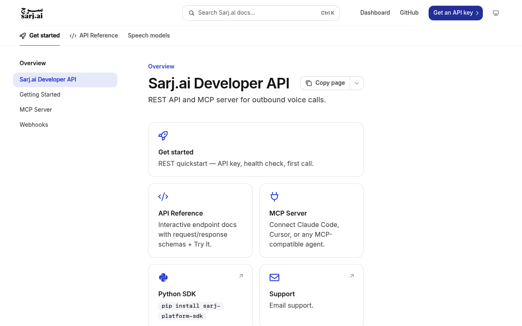Viewport: 522px width, 326px height.
Task: Switch to the Get started tab
Action: coord(40,35)
